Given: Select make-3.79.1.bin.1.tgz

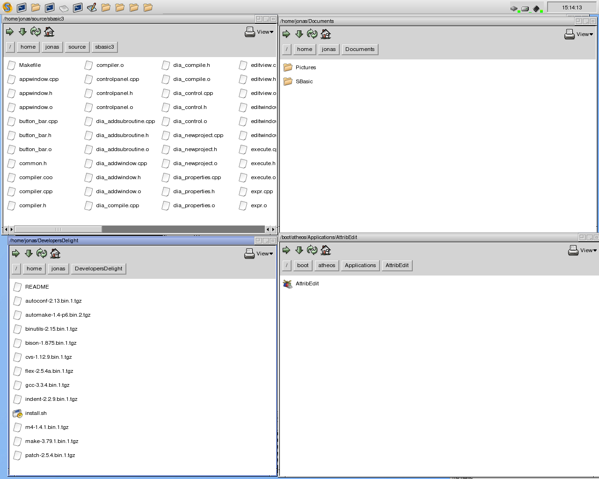Looking at the screenshot, I should 46,441.
